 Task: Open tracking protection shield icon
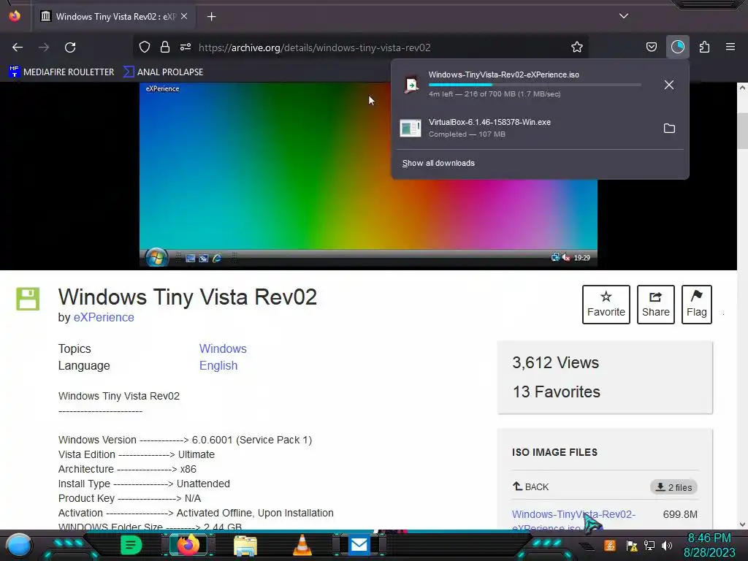(145, 47)
